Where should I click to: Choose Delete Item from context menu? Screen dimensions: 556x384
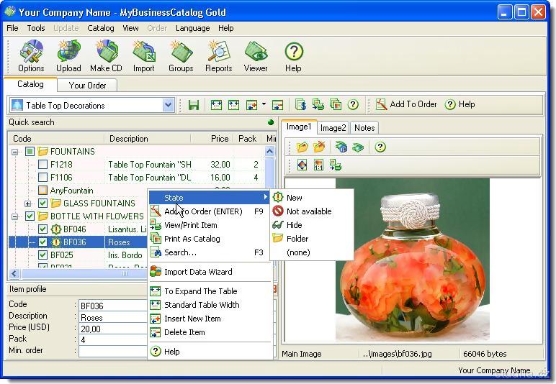point(184,332)
